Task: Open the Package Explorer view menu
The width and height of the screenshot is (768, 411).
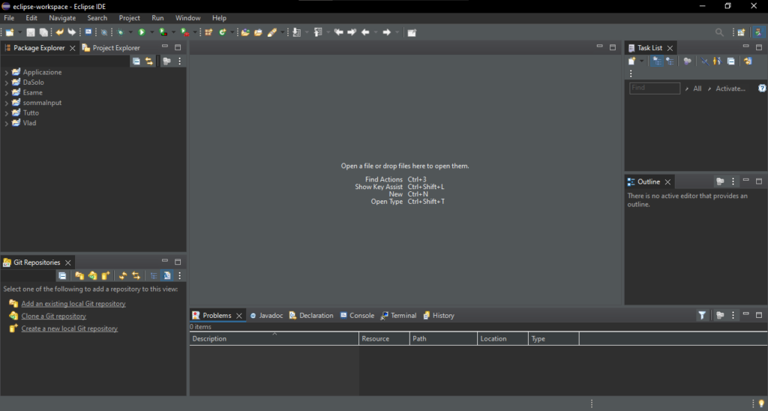Action: (x=180, y=61)
